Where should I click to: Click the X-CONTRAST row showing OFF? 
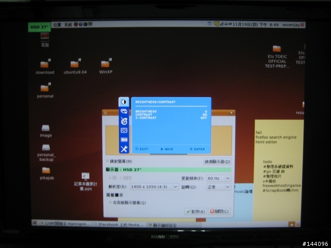(x=171, y=118)
